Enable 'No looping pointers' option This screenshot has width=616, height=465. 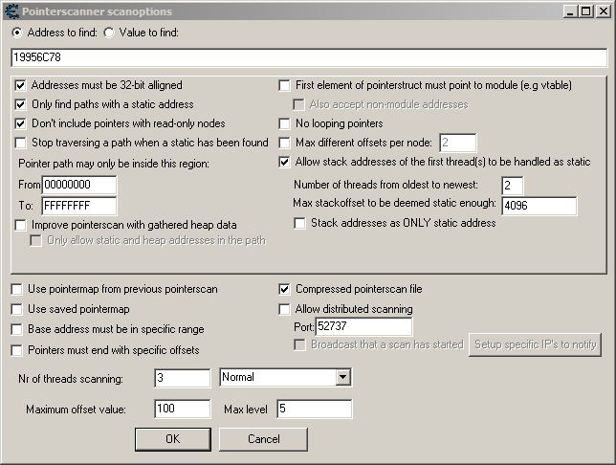(285, 123)
